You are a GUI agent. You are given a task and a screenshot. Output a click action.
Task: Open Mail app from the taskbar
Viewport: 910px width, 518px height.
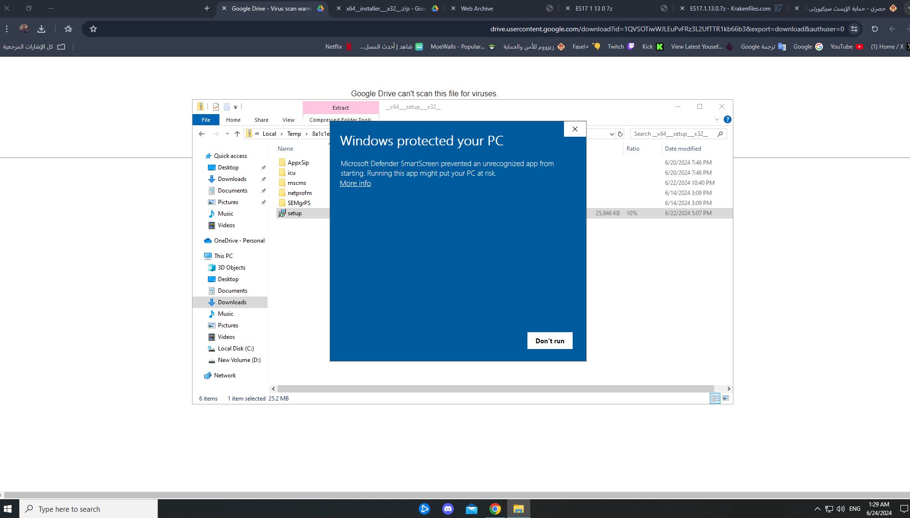click(x=472, y=509)
